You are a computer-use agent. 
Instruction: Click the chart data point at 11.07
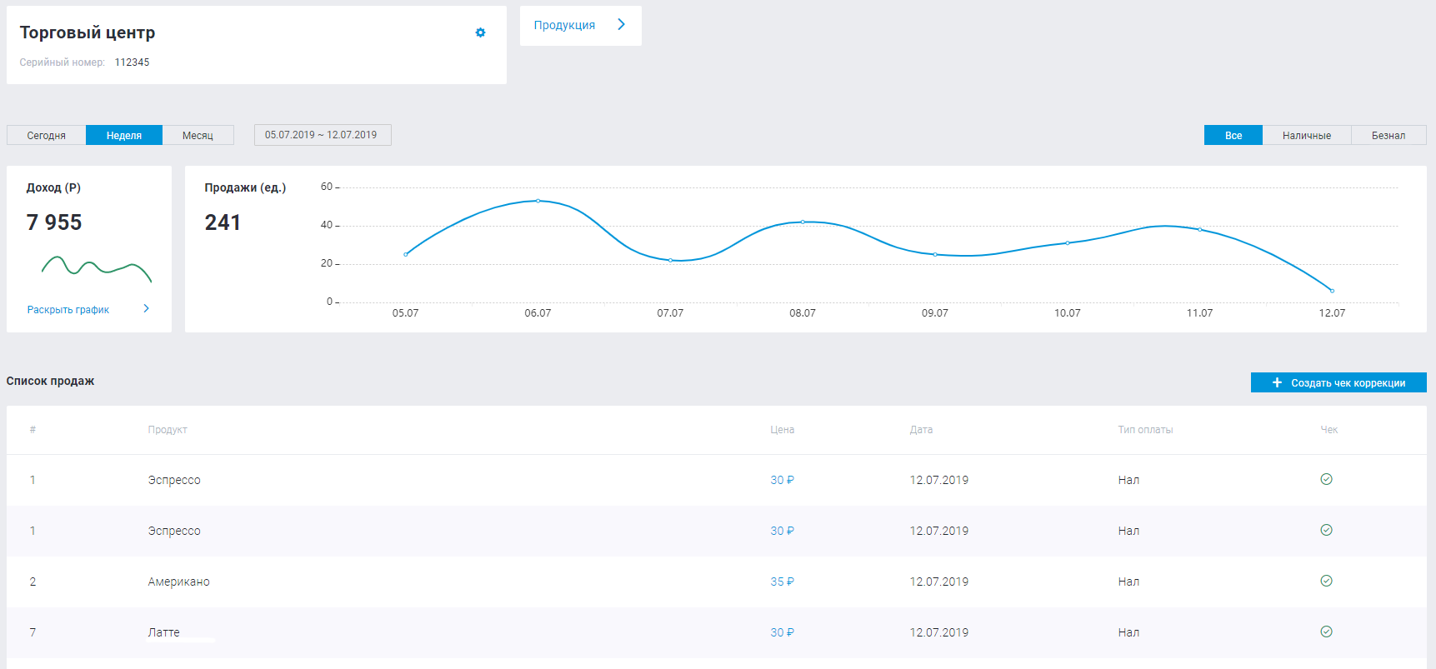[x=1199, y=229]
